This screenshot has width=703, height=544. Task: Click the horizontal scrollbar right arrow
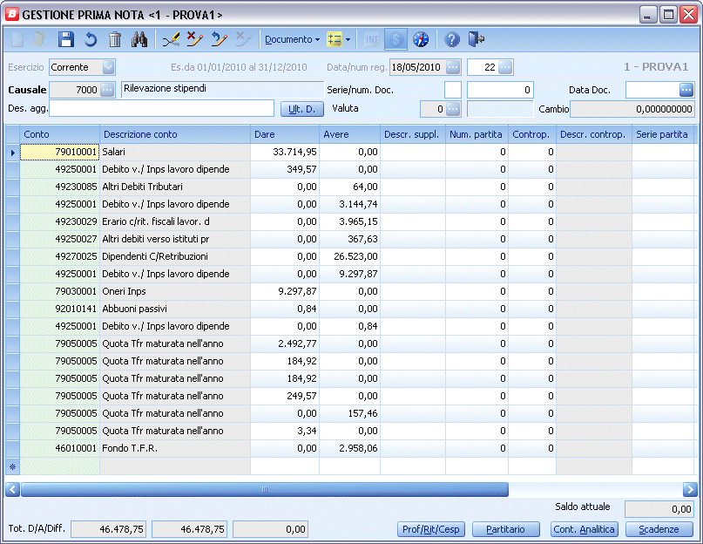[690, 490]
